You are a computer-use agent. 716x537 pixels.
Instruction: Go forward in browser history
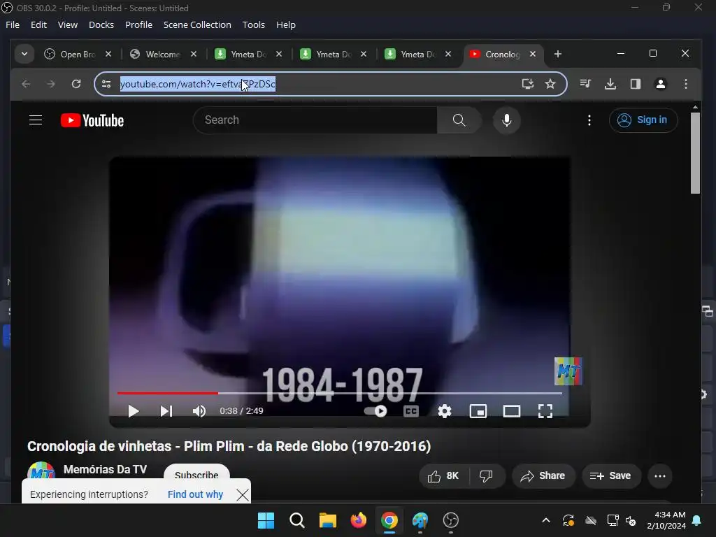(x=50, y=84)
